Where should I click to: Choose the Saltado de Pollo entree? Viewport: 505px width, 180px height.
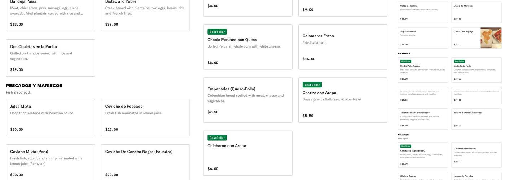click(477, 70)
